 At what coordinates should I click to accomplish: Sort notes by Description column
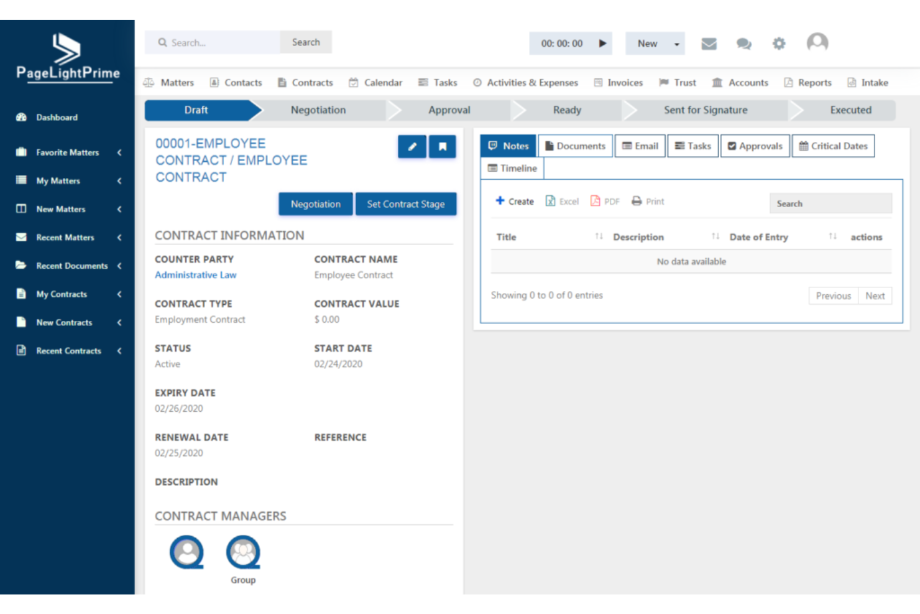click(x=715, y=236)
